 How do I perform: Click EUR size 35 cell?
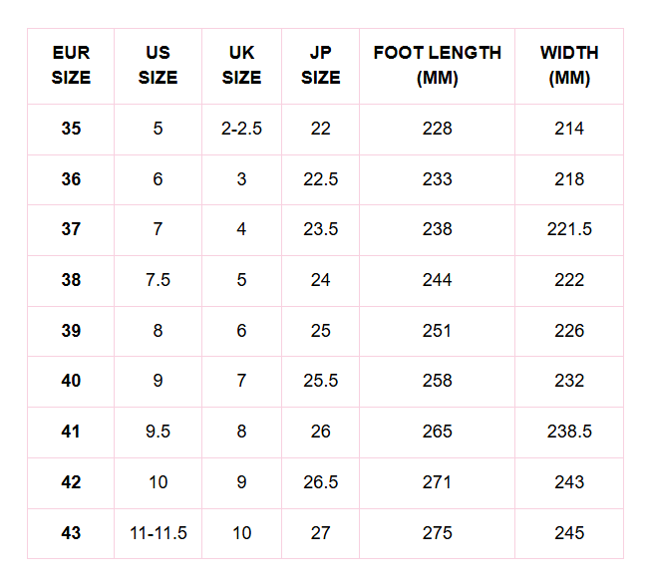point(71,129)
